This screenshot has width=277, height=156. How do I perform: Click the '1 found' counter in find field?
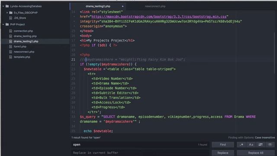point(203,145)
